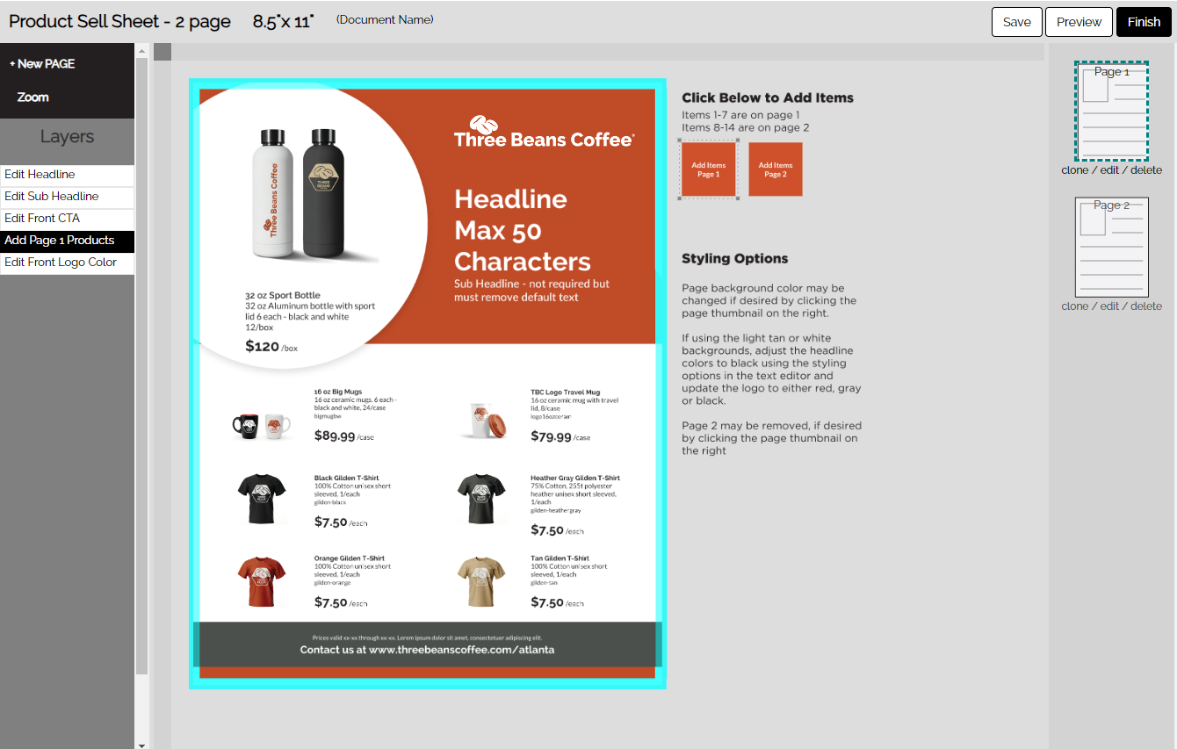Click the sidebar scrollbar down arrow
This screenshot has width=1177, height=749.
coord(141,745)
